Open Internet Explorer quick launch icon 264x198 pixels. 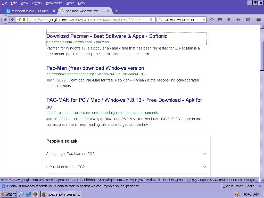tap(28, 194)
